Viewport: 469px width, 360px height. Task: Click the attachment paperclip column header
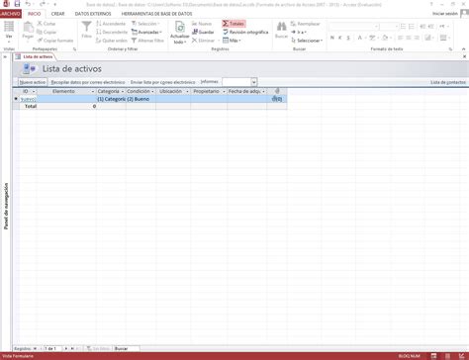click(277, 91)
